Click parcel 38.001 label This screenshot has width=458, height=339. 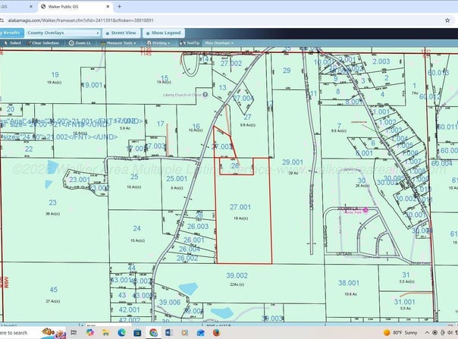349,283
